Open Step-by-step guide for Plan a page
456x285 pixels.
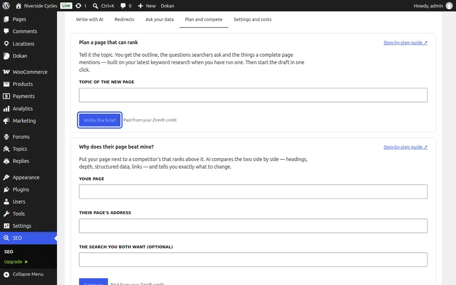tap(405, 43)
